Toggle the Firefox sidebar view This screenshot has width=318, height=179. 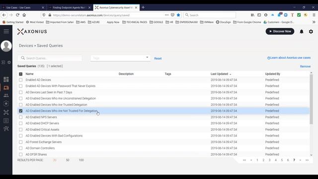[259, 15]
